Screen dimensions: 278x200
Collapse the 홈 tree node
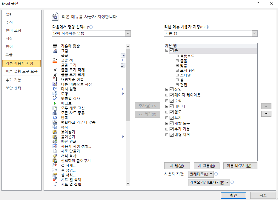click(x=167, y=50)
